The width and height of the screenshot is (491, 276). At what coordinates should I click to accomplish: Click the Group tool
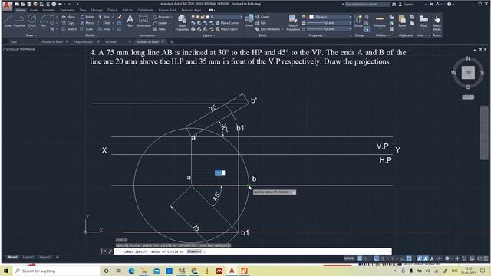[358, 21]
